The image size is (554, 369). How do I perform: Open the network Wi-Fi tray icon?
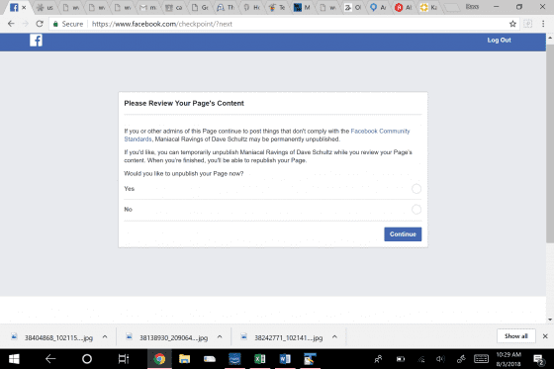pos(420,359)
